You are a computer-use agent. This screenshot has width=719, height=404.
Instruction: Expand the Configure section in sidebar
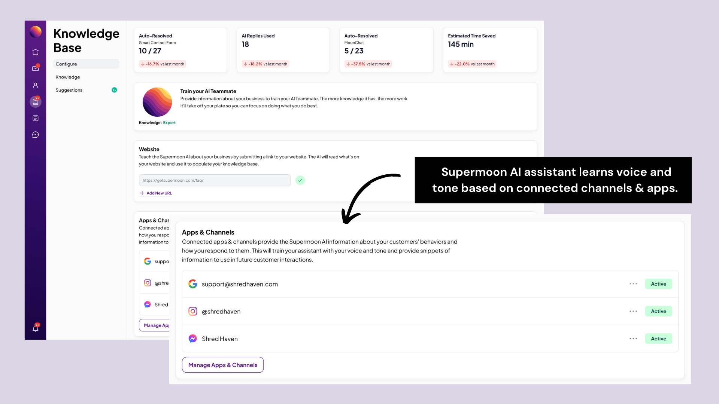[86, 64]
